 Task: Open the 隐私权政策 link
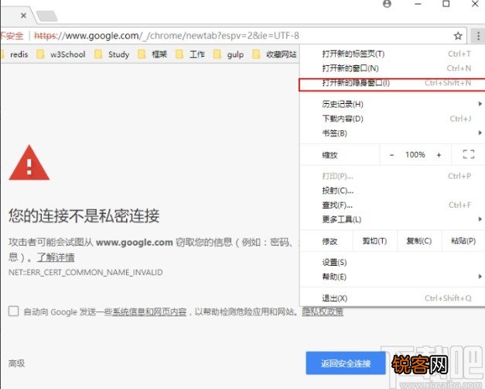[323, 312]
